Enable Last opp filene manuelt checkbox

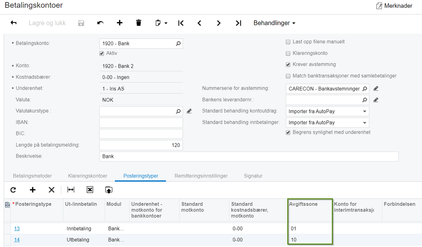(x=288, y=42)
